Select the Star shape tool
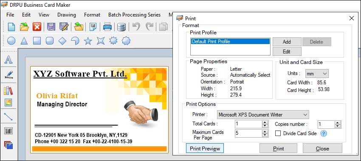This screenshot has height=161, width=361. point(88,41)
